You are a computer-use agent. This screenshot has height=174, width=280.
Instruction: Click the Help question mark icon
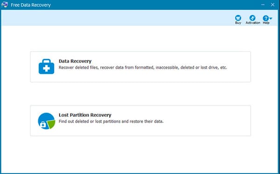(266, 18)
